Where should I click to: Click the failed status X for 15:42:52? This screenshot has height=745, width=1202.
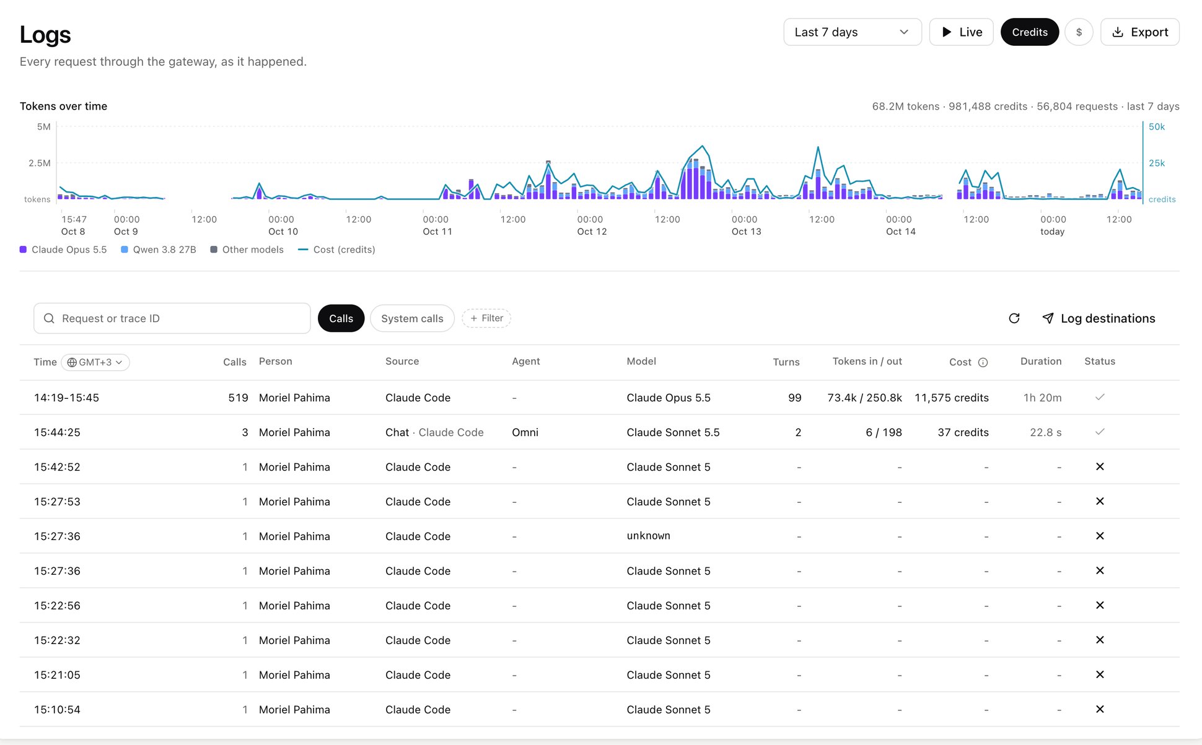click(1100, 466)
